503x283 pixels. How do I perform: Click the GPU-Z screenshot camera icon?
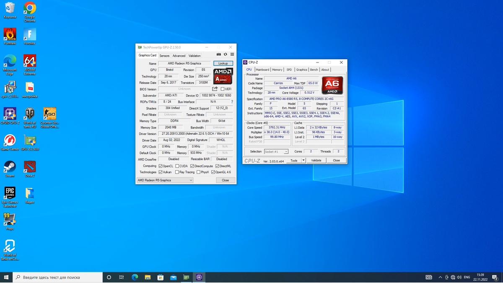(219, 55)
